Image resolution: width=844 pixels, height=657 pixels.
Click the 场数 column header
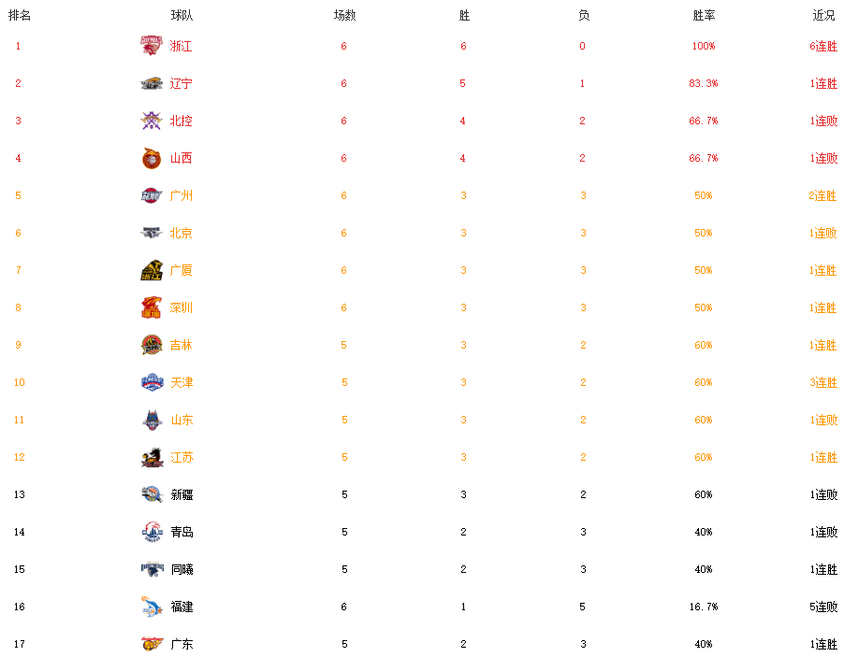coord(344,16)
